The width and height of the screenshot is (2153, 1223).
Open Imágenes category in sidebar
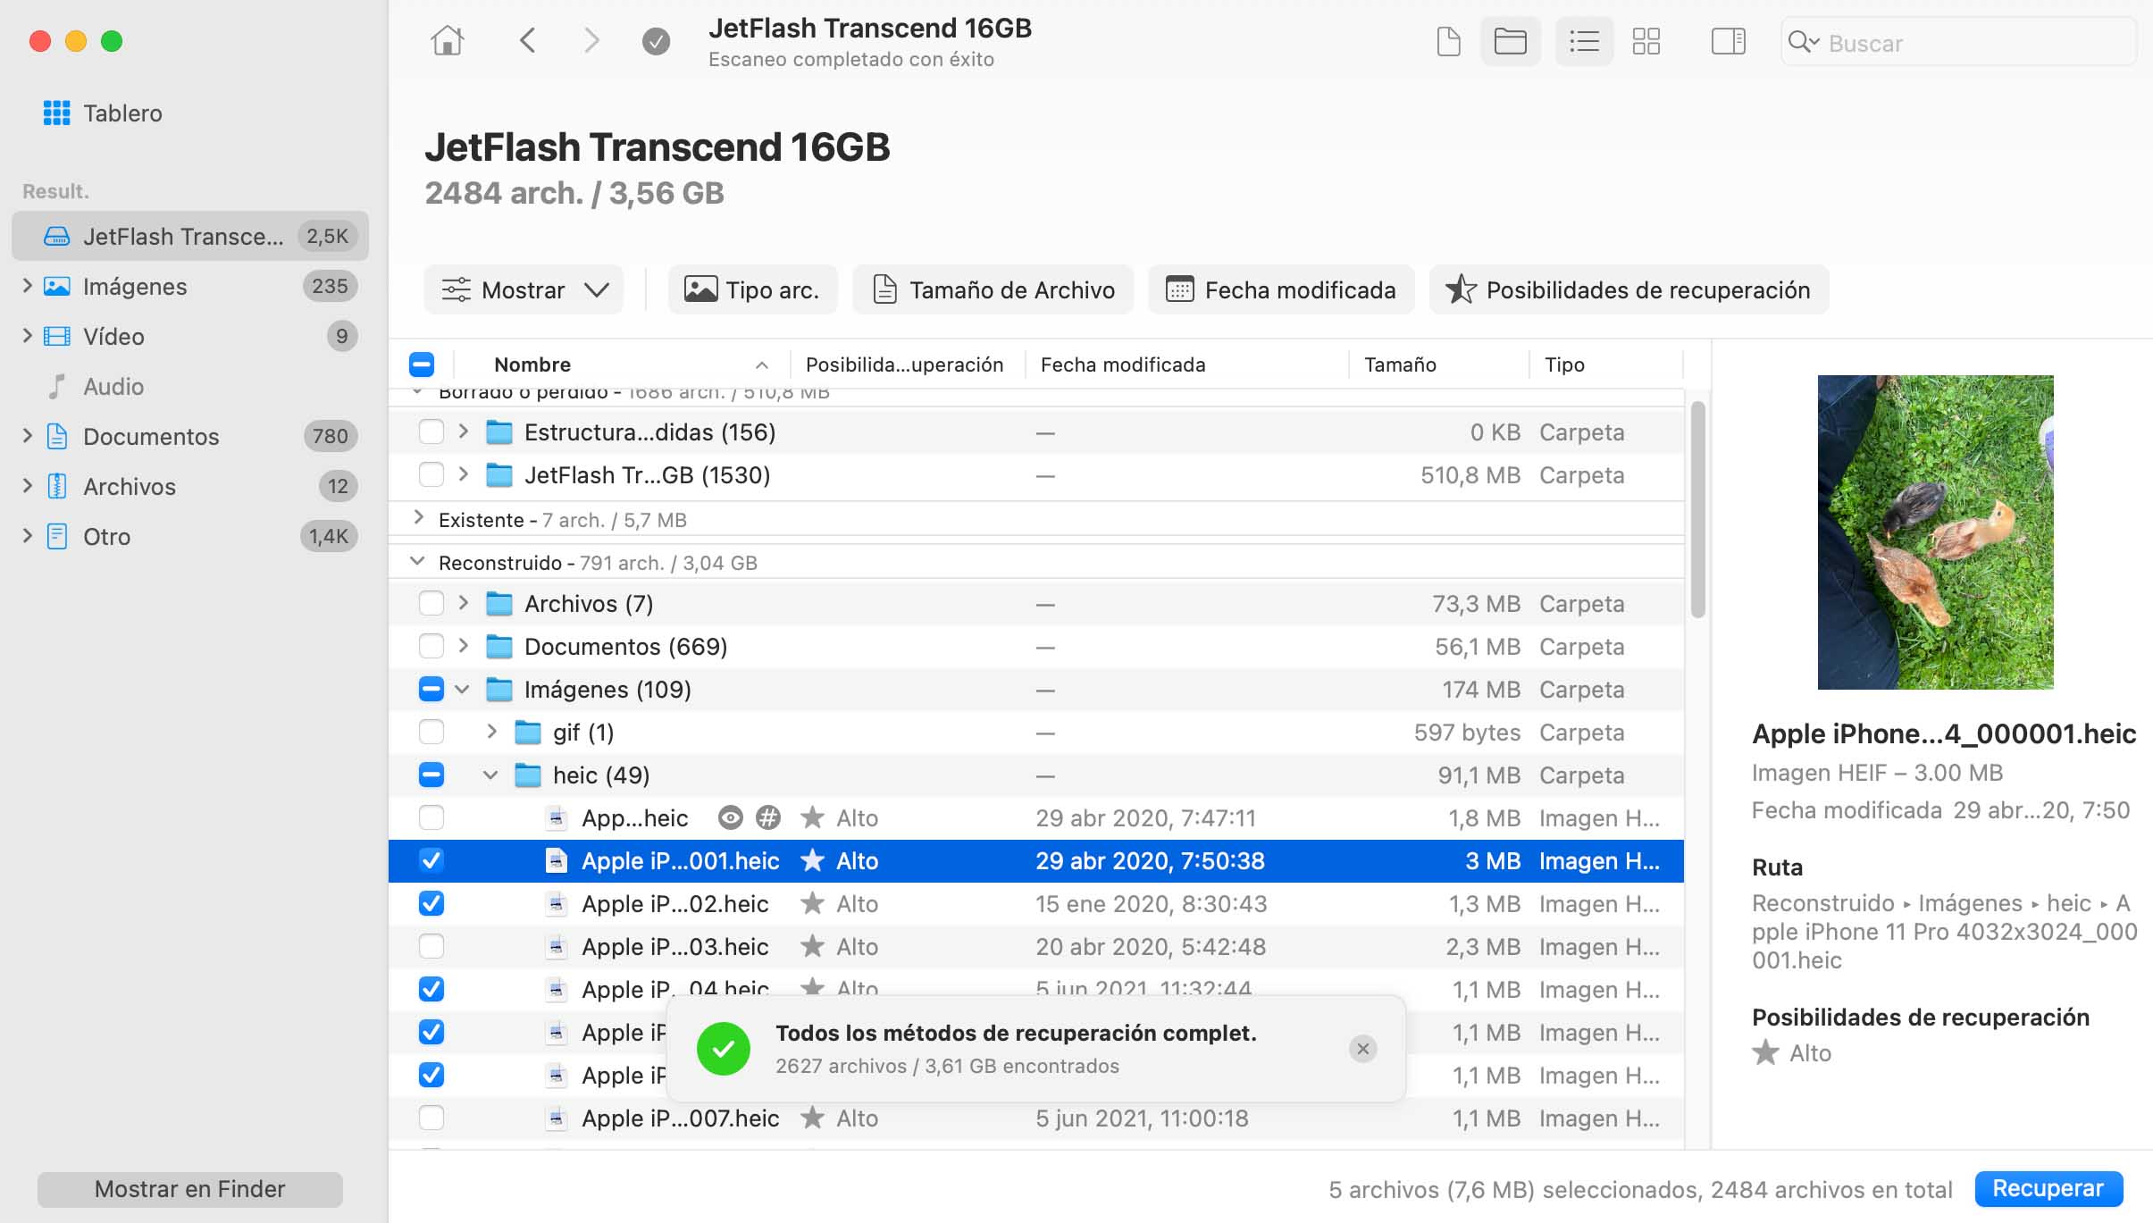[x=134, y=287]
